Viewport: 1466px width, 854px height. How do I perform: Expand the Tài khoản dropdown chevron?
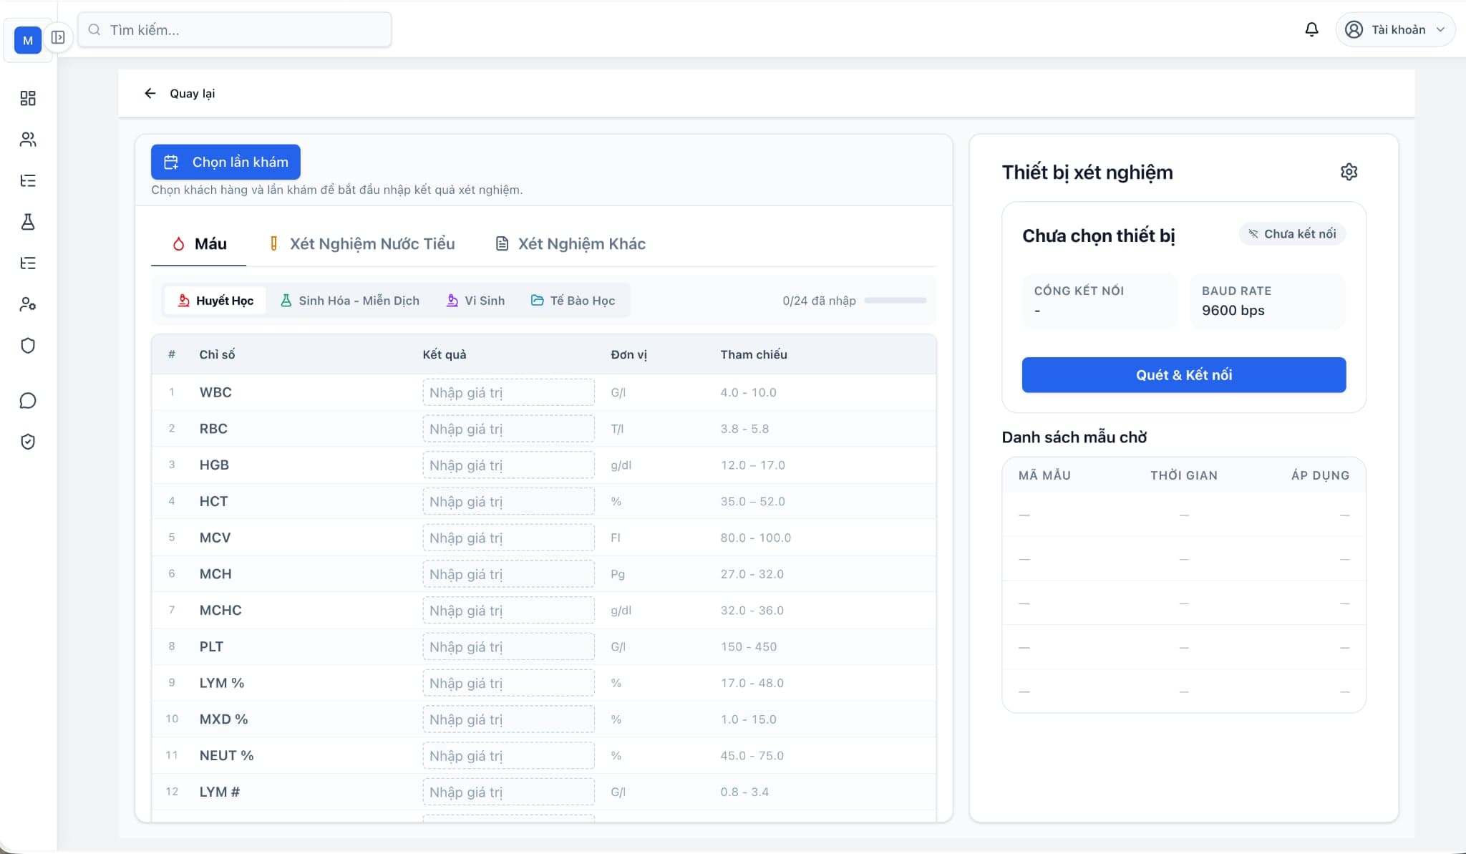tap(1441, 29)
